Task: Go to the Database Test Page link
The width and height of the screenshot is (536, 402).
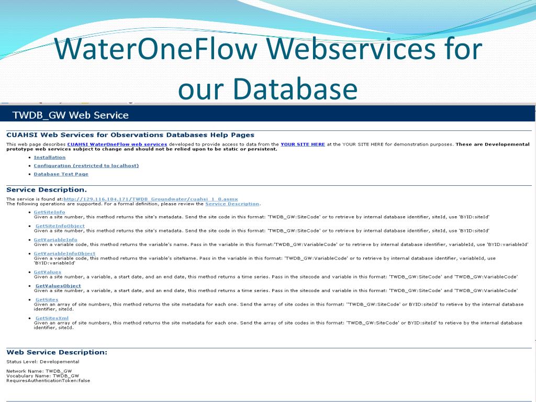Action: click(61, 174)
